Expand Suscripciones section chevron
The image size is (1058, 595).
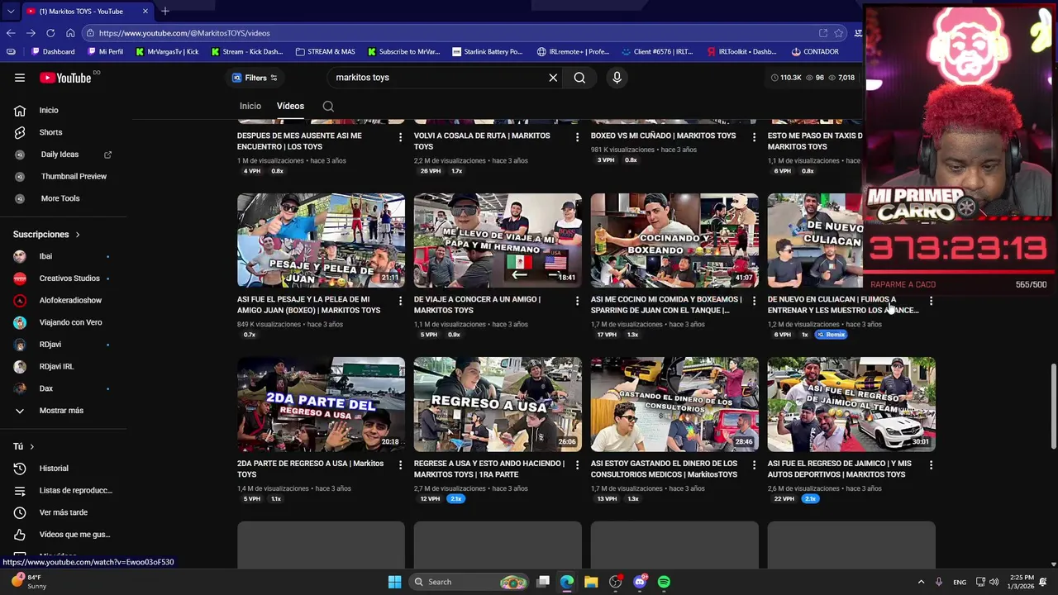[78, 235]
